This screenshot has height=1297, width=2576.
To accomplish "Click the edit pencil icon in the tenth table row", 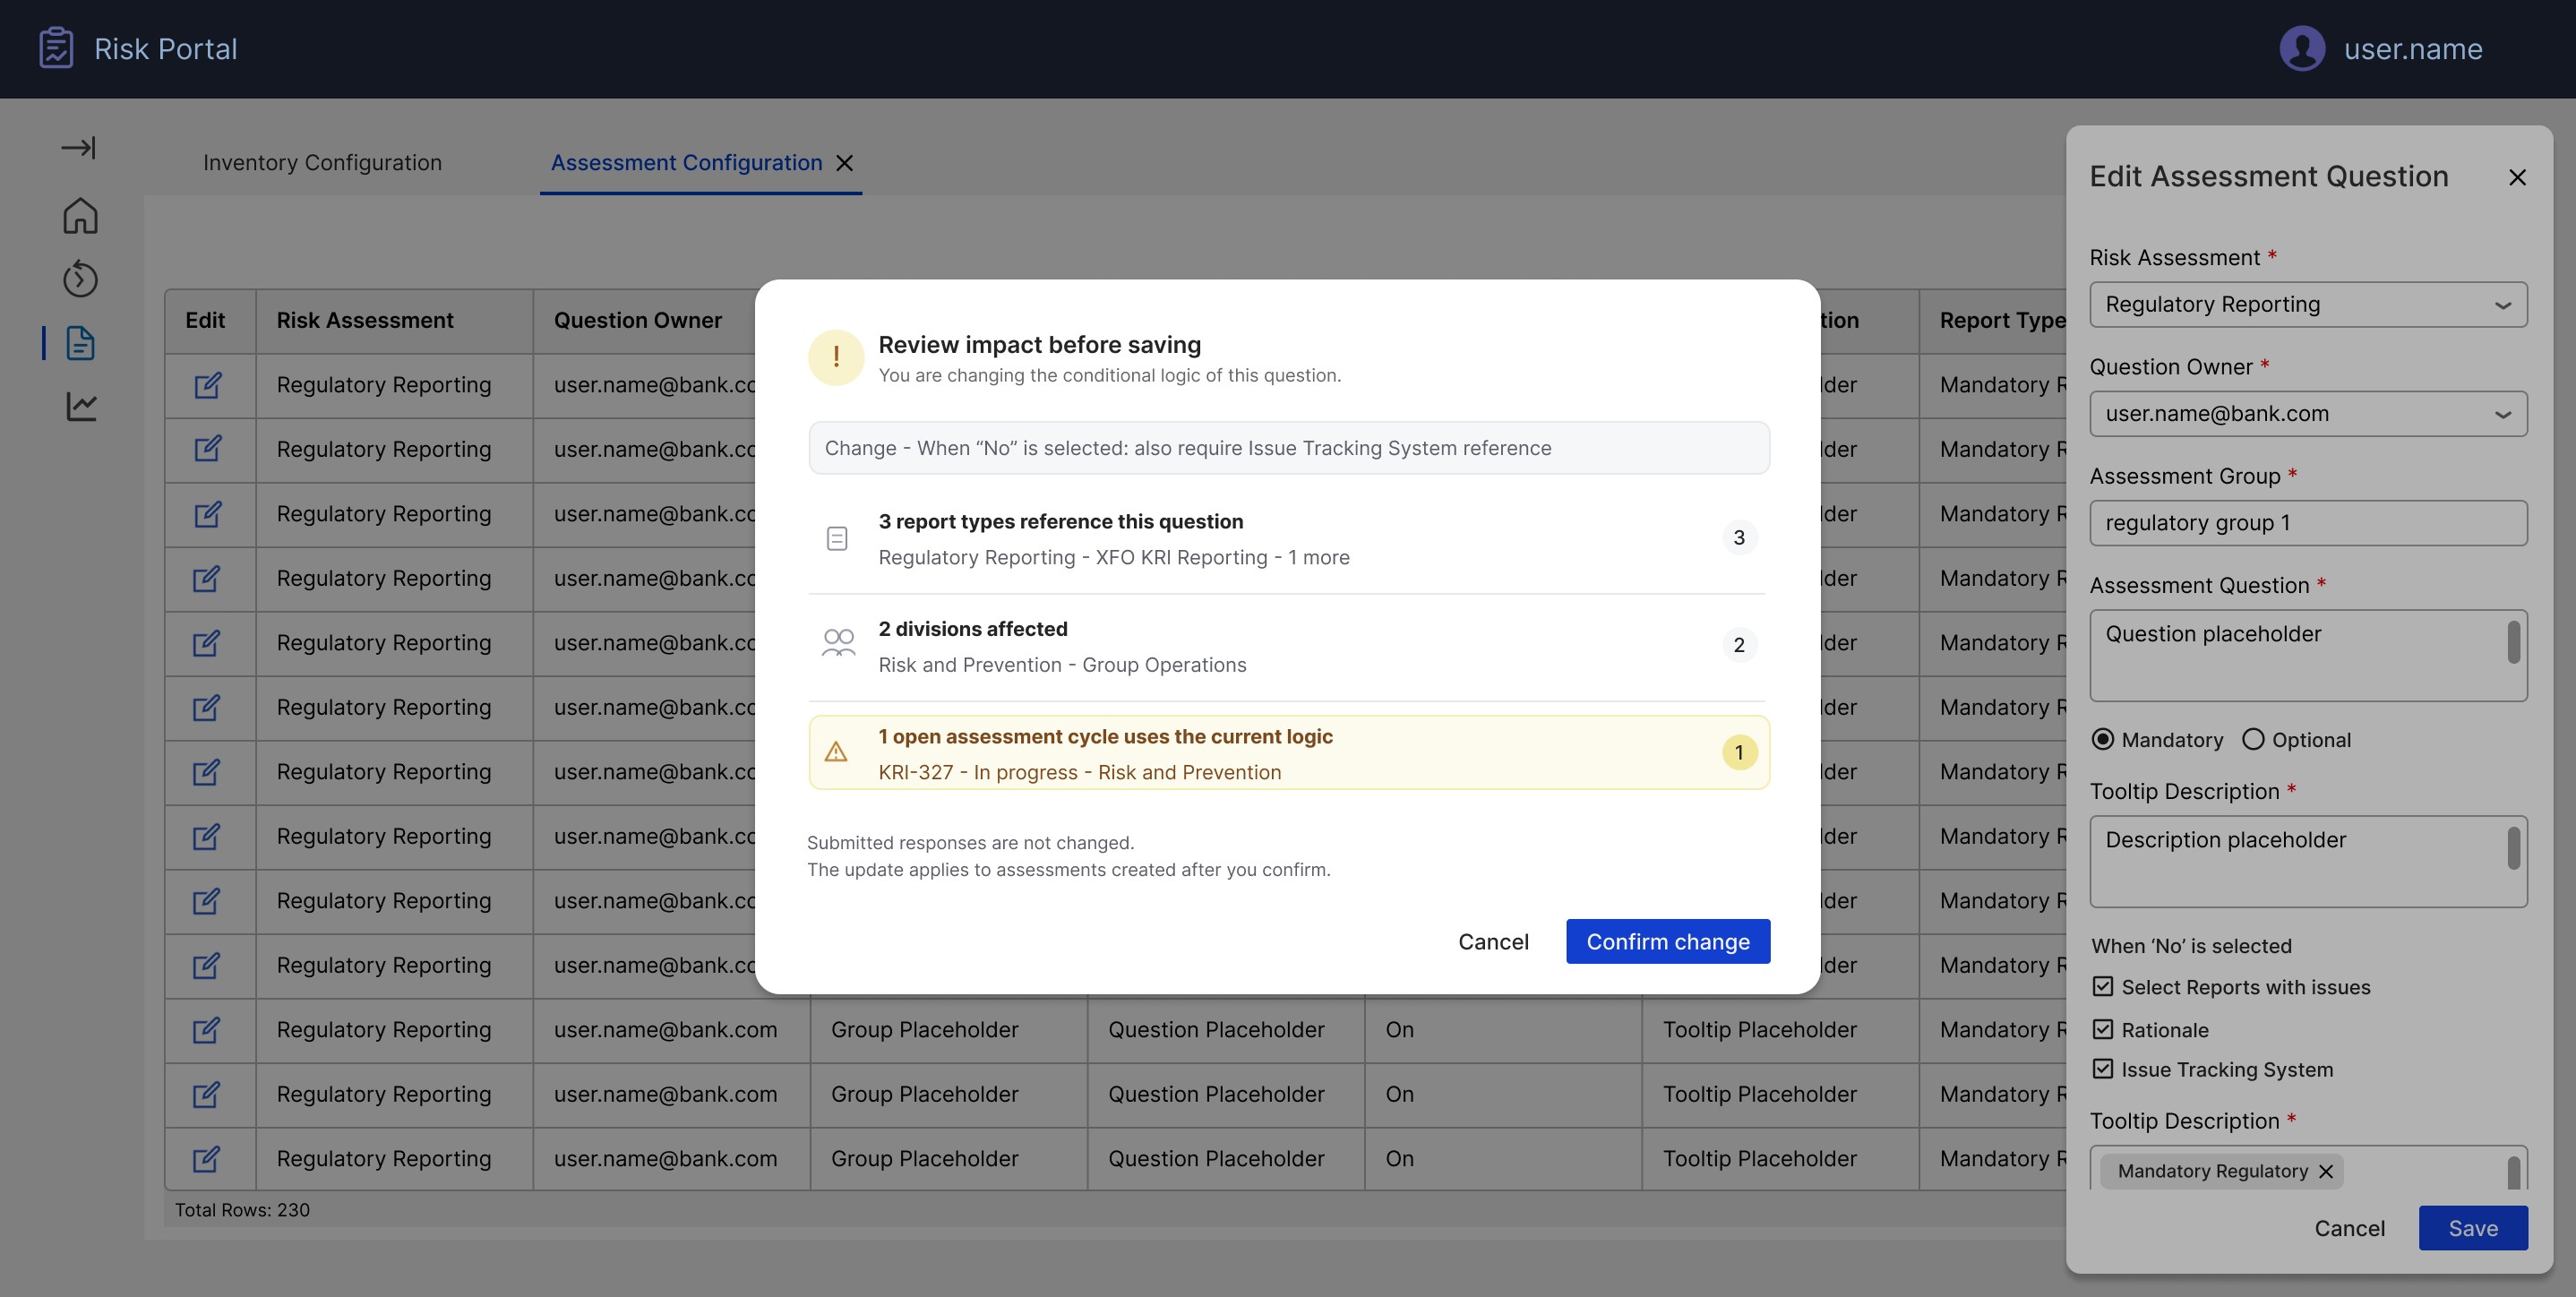I will (x=207, y=965).
